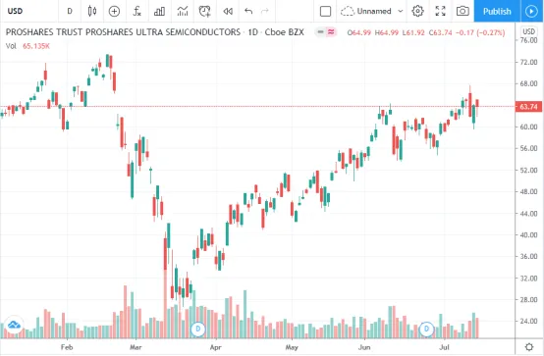Click the blue cloud logo icon near volume bars

click(14, 325)
